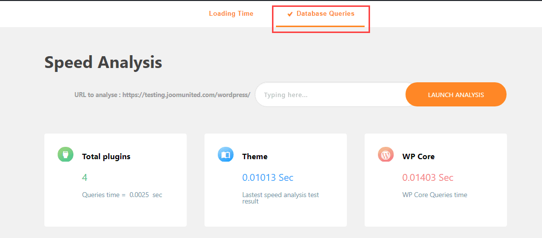Switch to the Loading Time tab
542x238 pixels.
[231, 14]
